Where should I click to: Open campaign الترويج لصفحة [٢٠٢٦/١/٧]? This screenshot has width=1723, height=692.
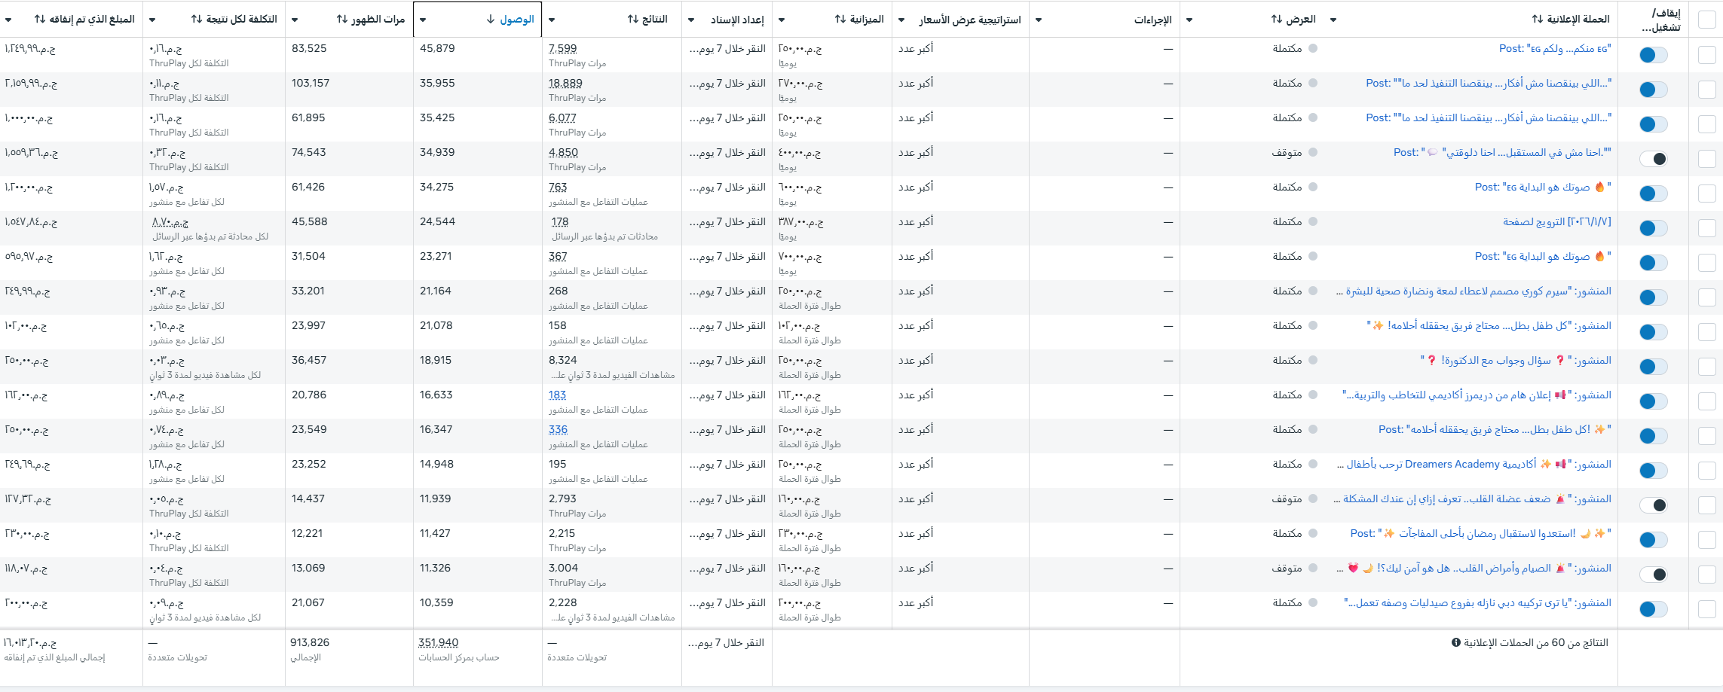coord(1557,221)
